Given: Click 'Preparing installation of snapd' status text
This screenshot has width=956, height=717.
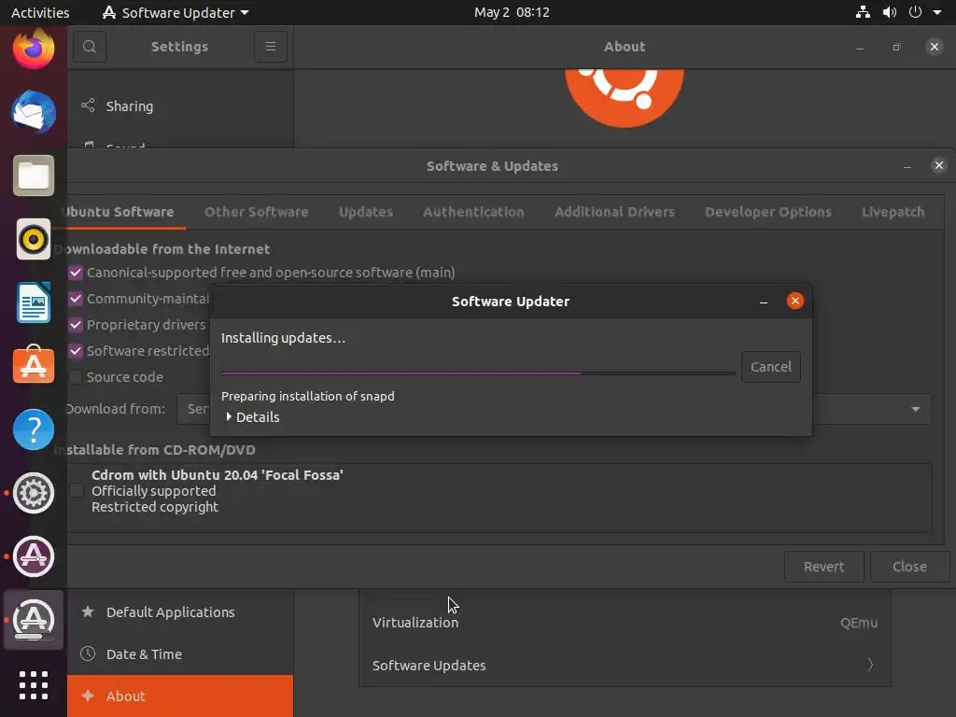Looking at the screenshot, I should click(308, 396).
